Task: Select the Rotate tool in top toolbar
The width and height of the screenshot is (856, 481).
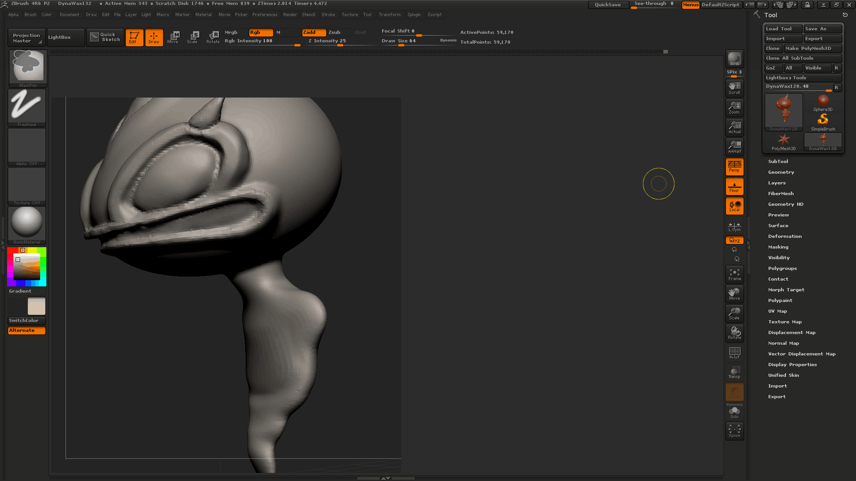Action: pyautogui.click(x=213, y=37)
